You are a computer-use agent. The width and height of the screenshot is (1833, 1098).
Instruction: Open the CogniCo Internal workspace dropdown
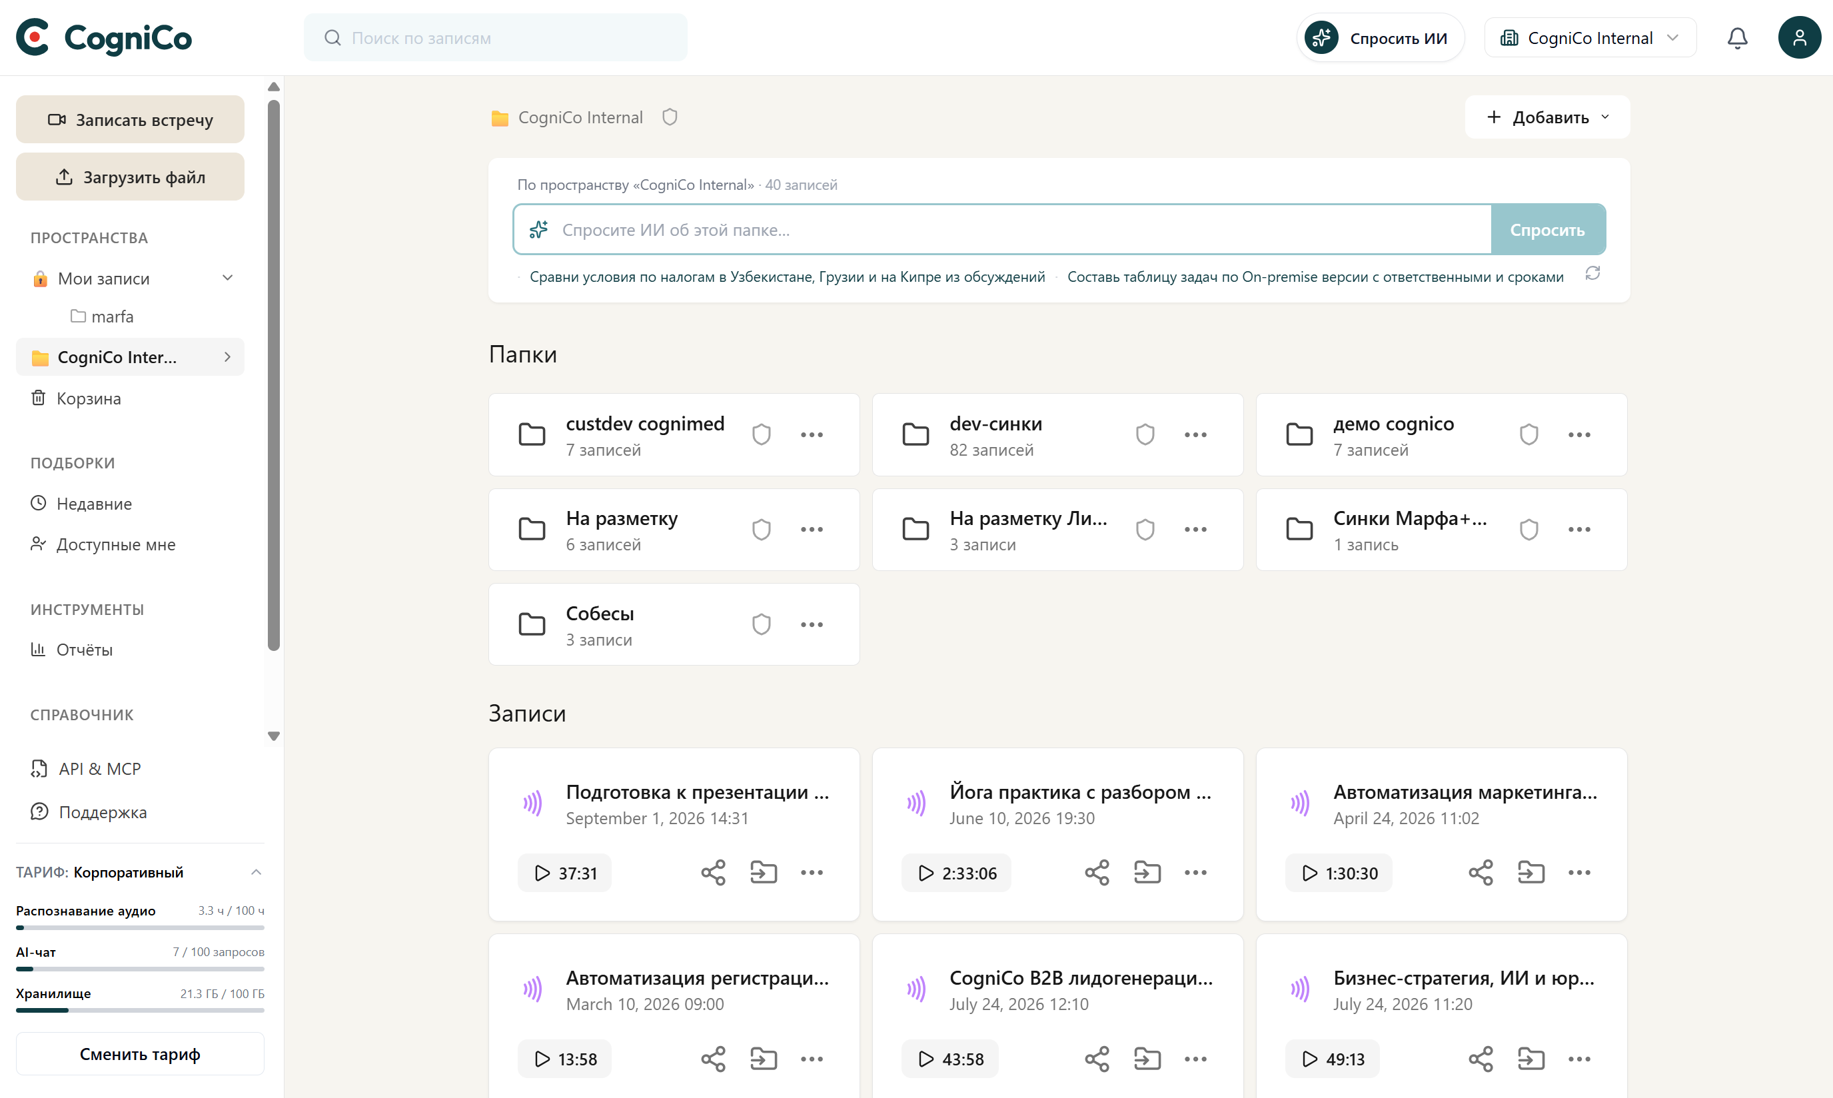click(1590, 38)
